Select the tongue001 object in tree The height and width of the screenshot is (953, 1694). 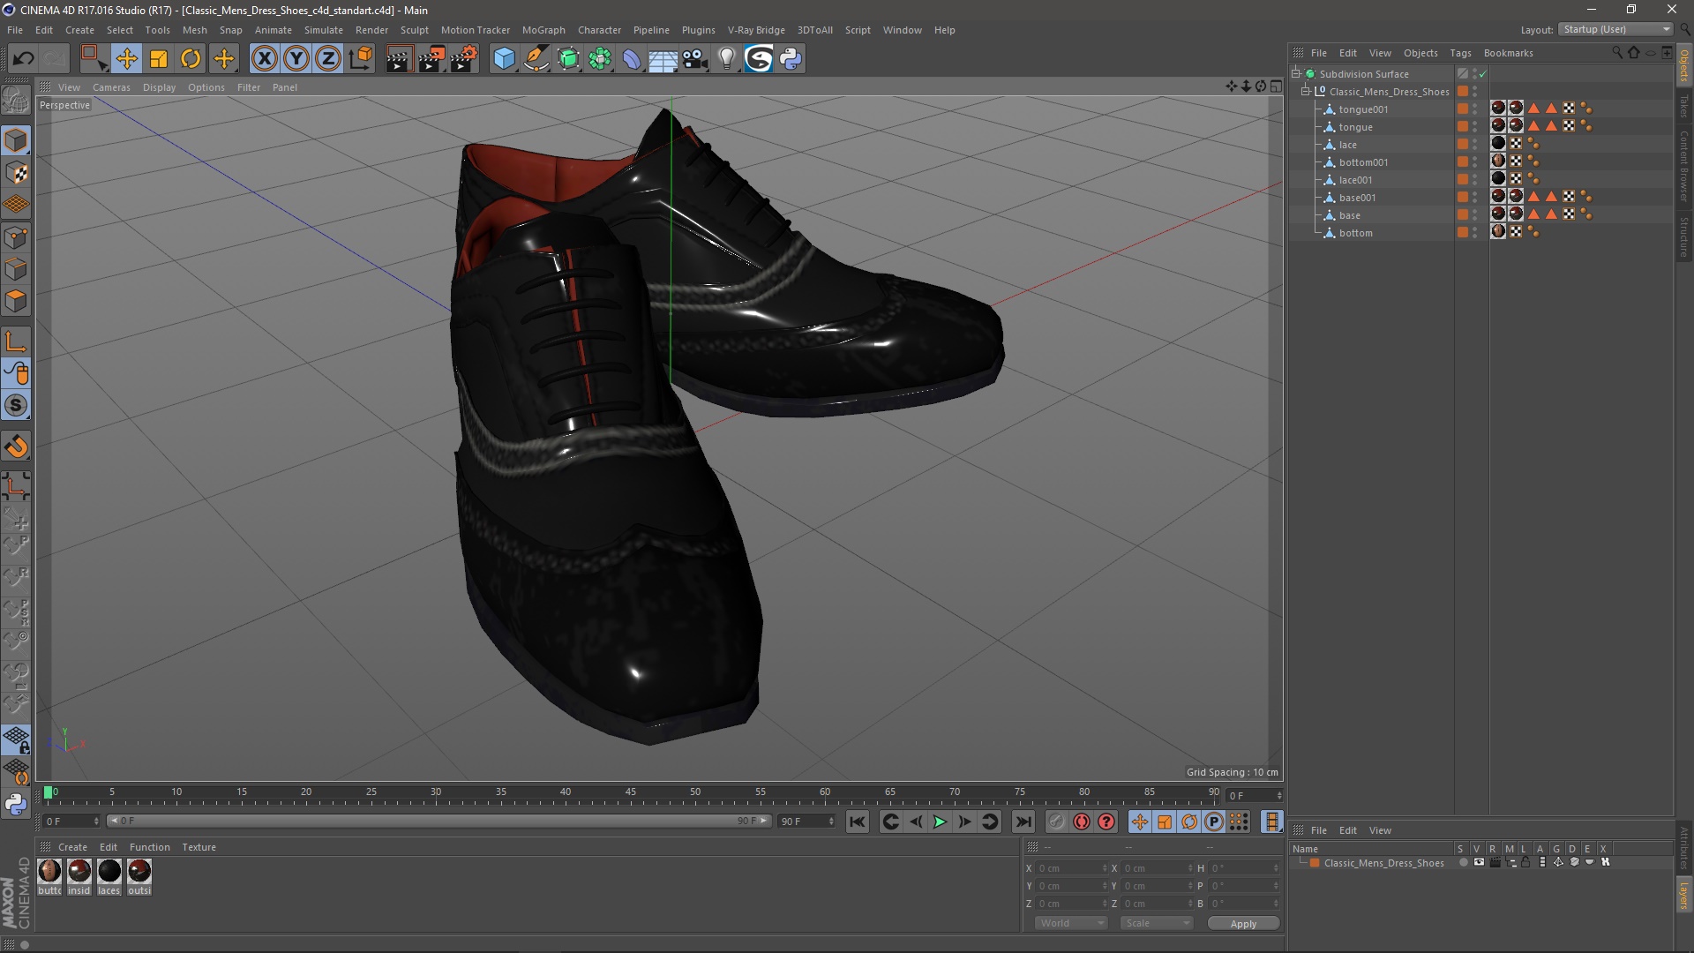click(x=1362, y=109)
